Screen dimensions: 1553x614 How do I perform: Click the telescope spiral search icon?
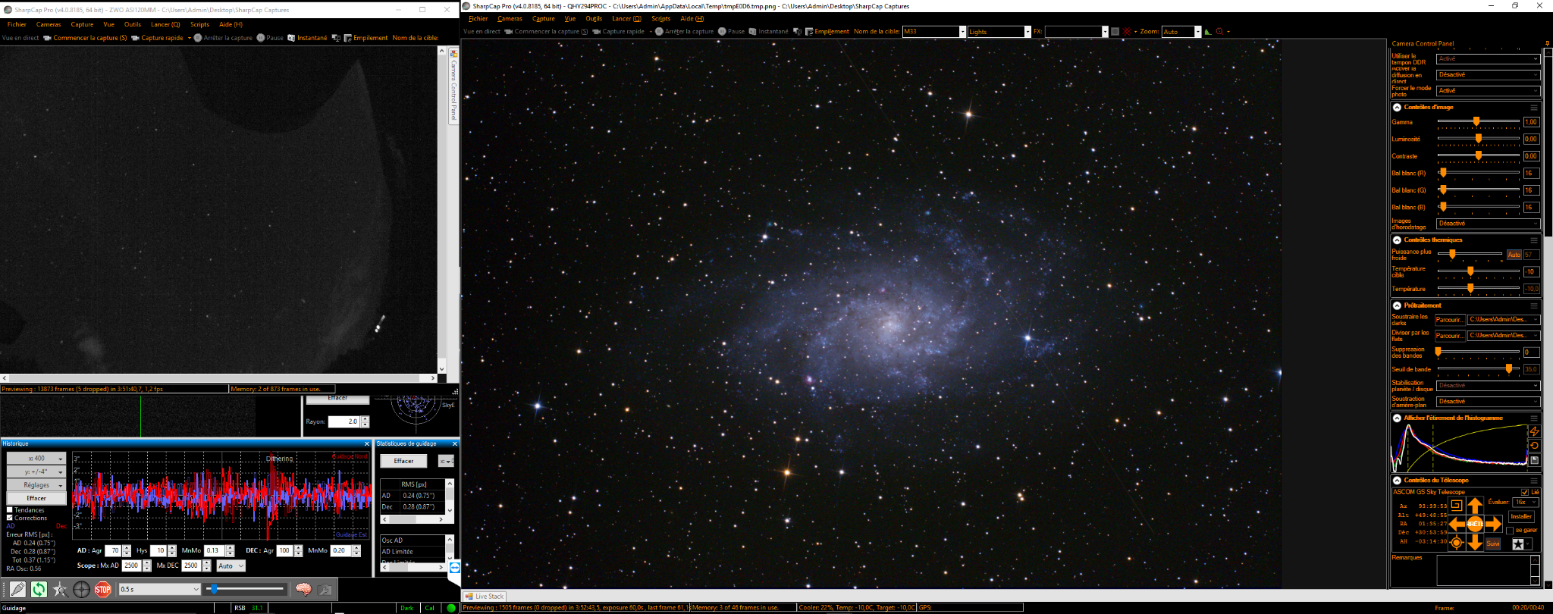pyautogui.click(x=1456, y=506)
